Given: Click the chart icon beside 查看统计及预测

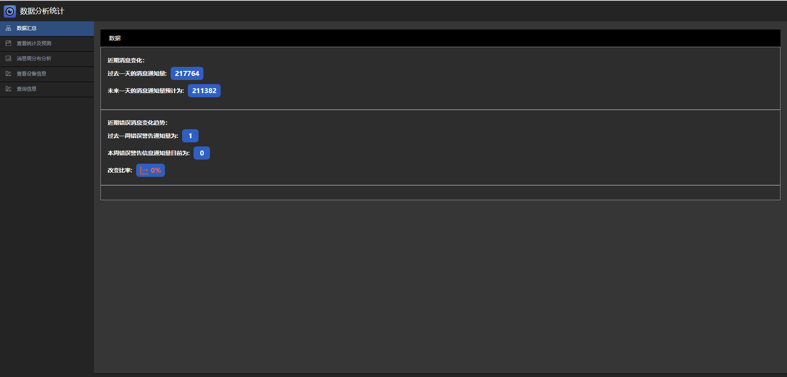Looking at the screenshot, I should tap(8, 43).
